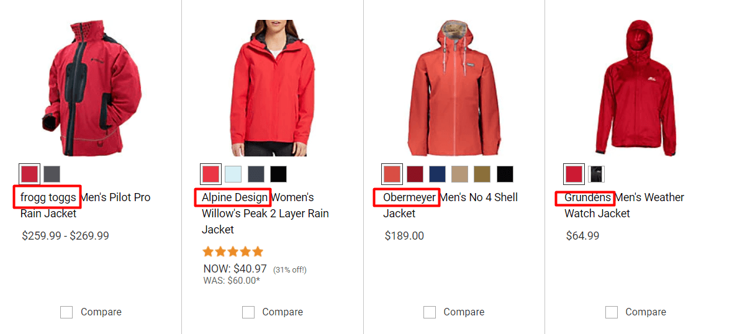Choose royal blue swatch for Obermeyer jacket
The image size is (732, 334).
tap(437, 174)
